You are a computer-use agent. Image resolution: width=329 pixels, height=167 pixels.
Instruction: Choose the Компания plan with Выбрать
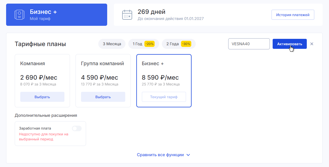pos(42,97)
